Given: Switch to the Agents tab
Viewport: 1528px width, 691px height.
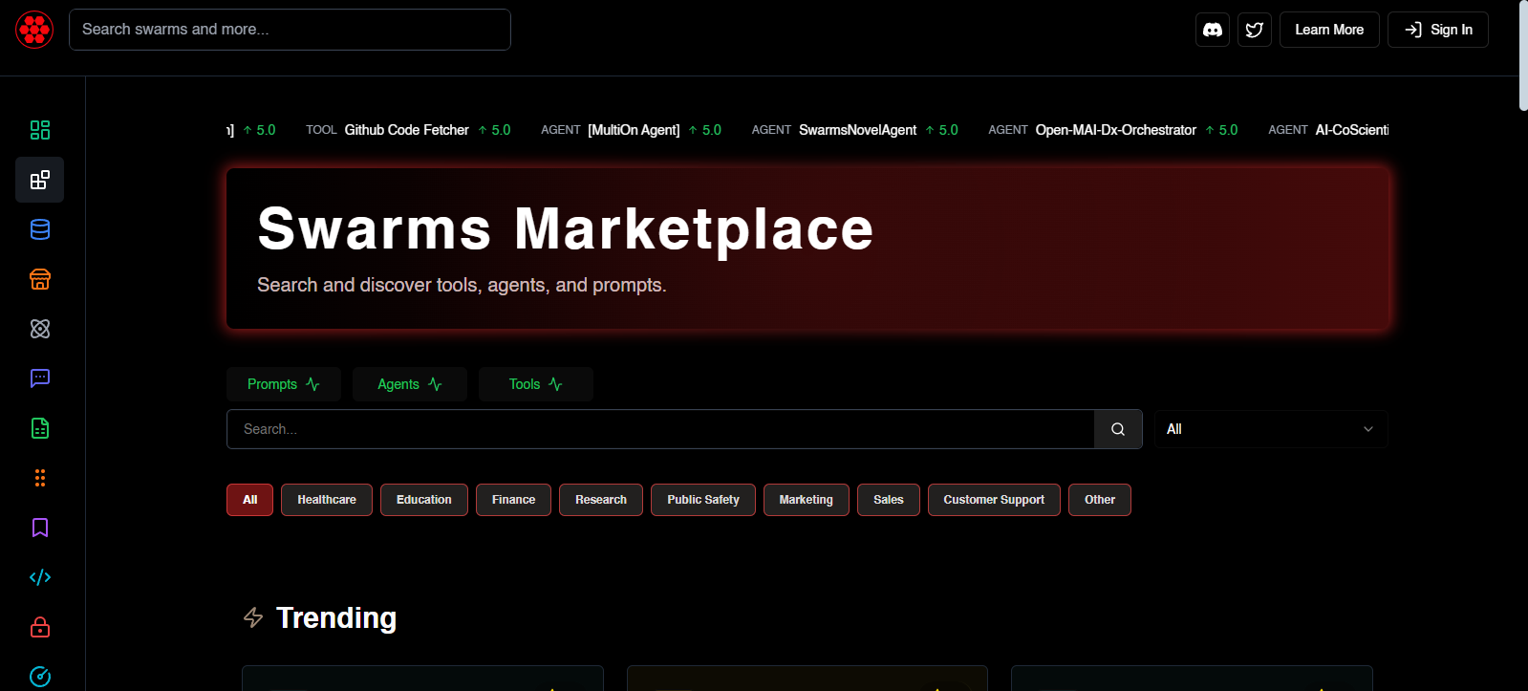Looking at the screenshot, I should pyautogui.click(x=410, y=384).
